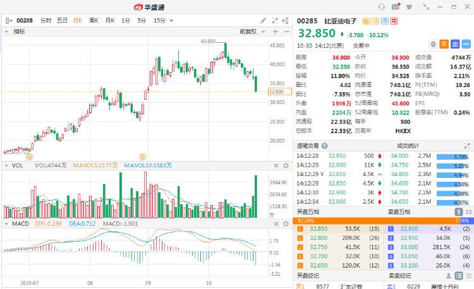Switch broker queue to grid view
The image size is (474, 289).
coord(469,276)
